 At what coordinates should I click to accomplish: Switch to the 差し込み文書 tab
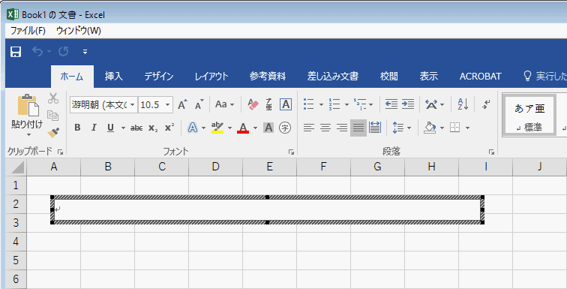point(333,77)
